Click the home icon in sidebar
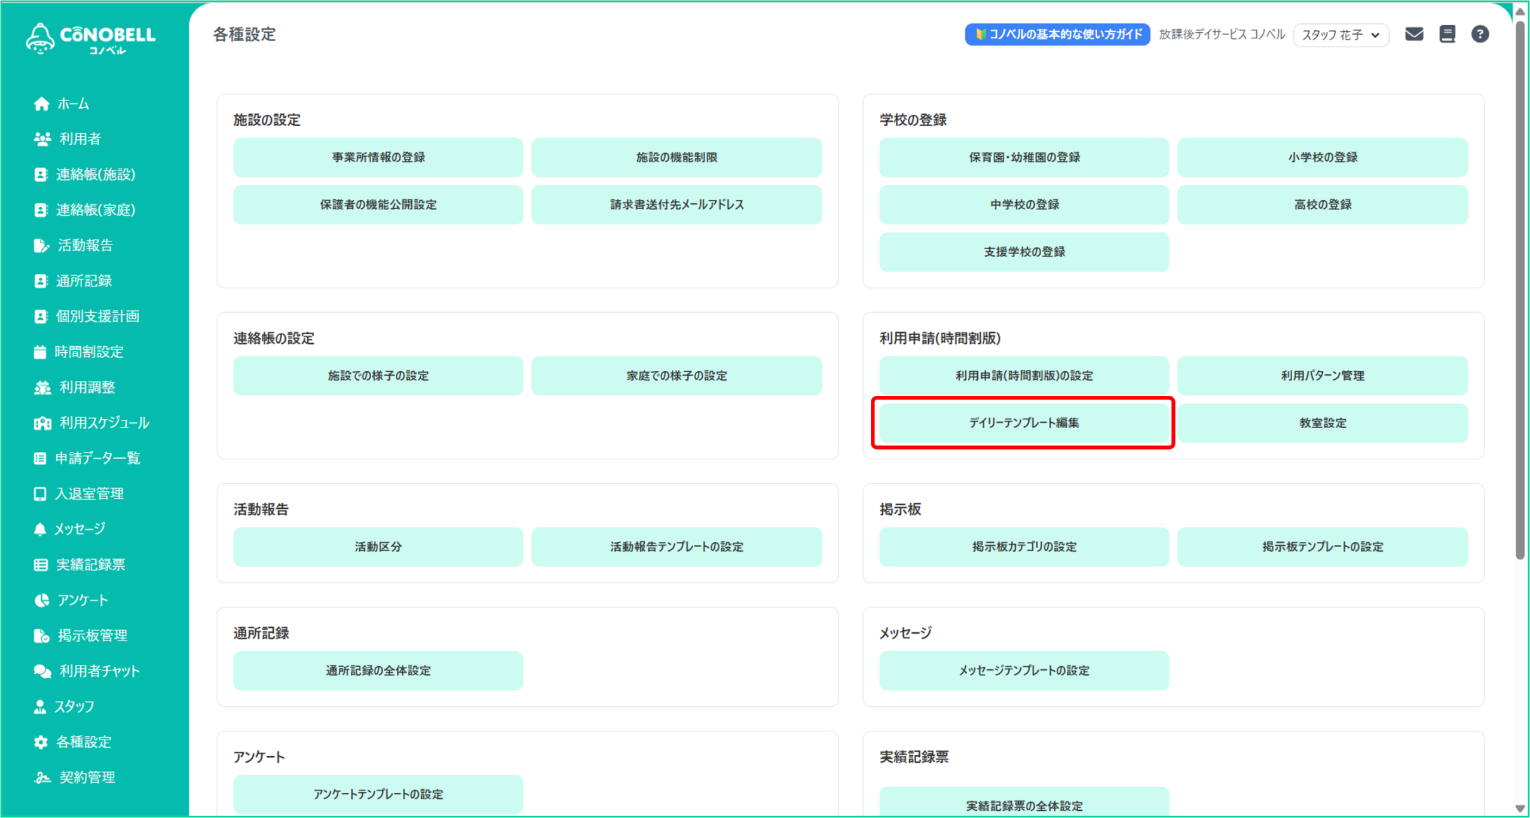Image resolution: width=1530 pixels, height=818 pixels. pos(41,104)
